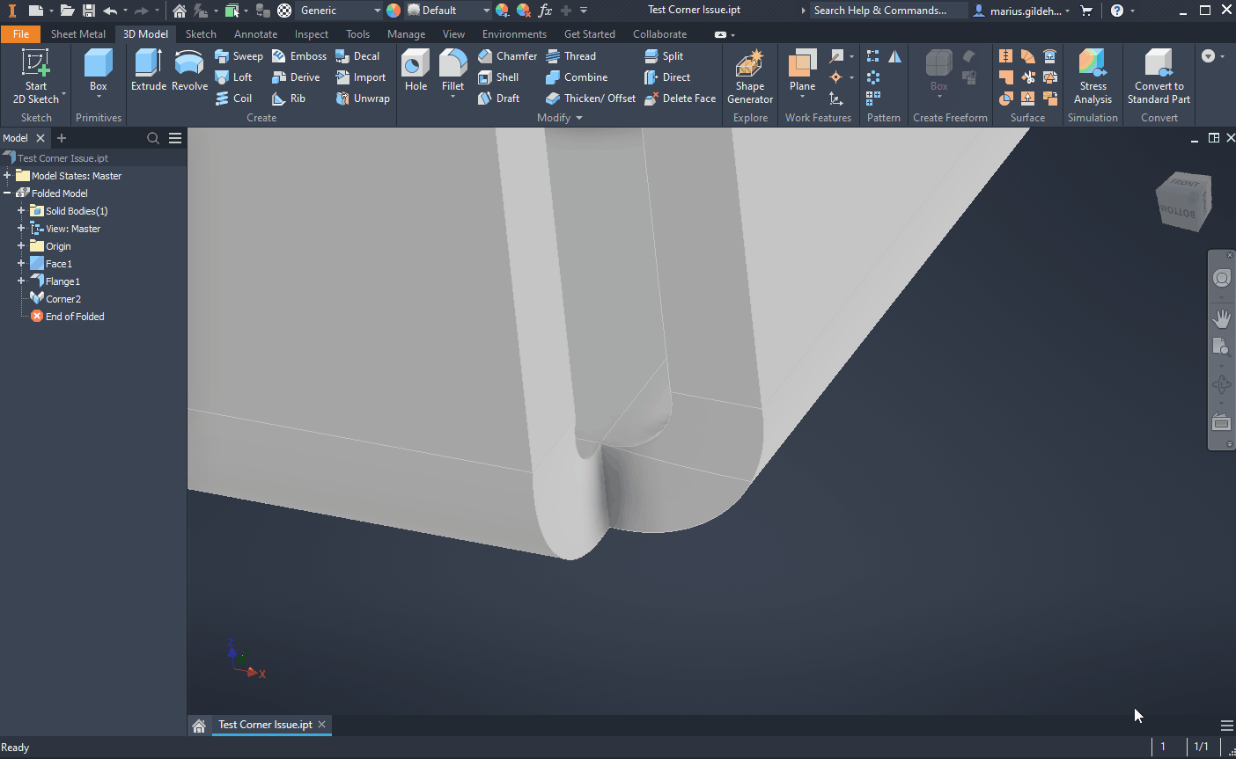
Task: Apply a Decal
Action: click(x=357, y=56)
